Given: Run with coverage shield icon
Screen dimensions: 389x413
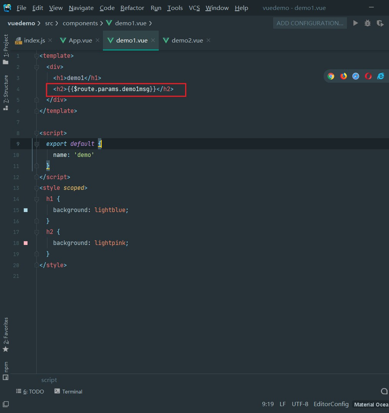Looking at the screenshot, I should click(x=380, y=23).
